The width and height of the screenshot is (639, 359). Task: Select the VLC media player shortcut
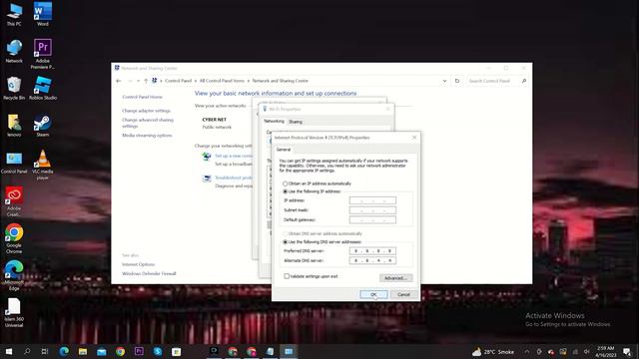[42, 165]
